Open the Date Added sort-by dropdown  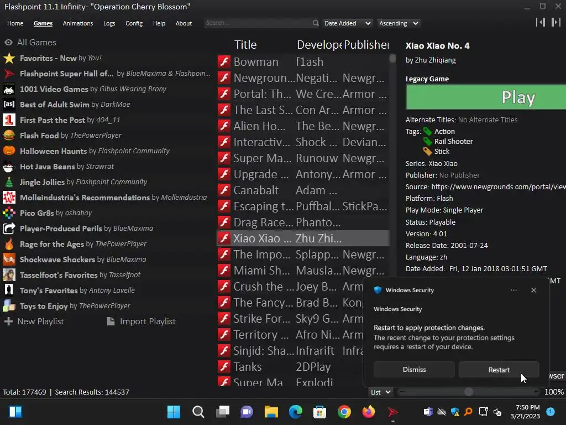(347, 23)
